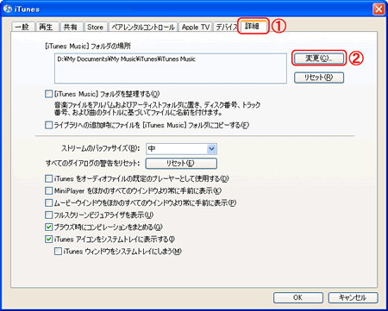Check iTunes ウィンドウをシステムトレイにしまう
The height and width of the screenshot is (311, 388).
(58, 252)
